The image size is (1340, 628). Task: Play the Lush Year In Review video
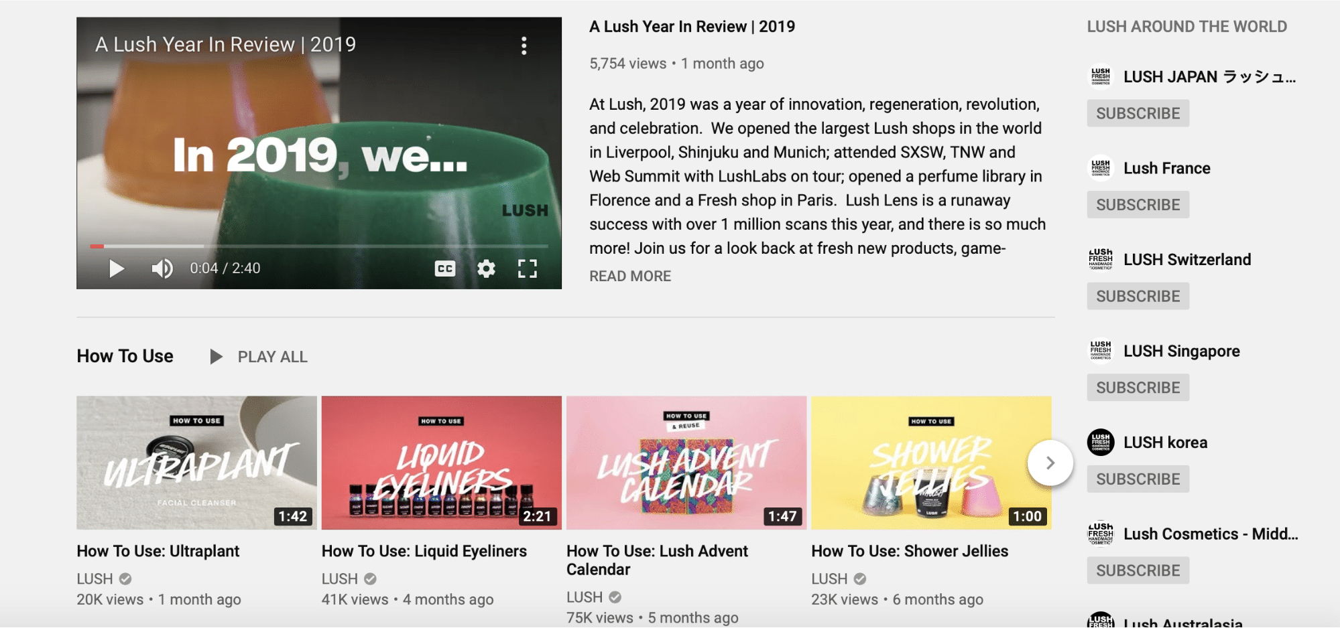(117, 268)
